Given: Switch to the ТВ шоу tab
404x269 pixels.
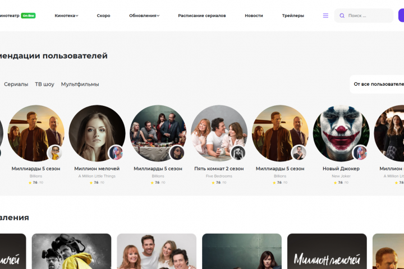Looking at the screenshot, I should tap(44, 84).
